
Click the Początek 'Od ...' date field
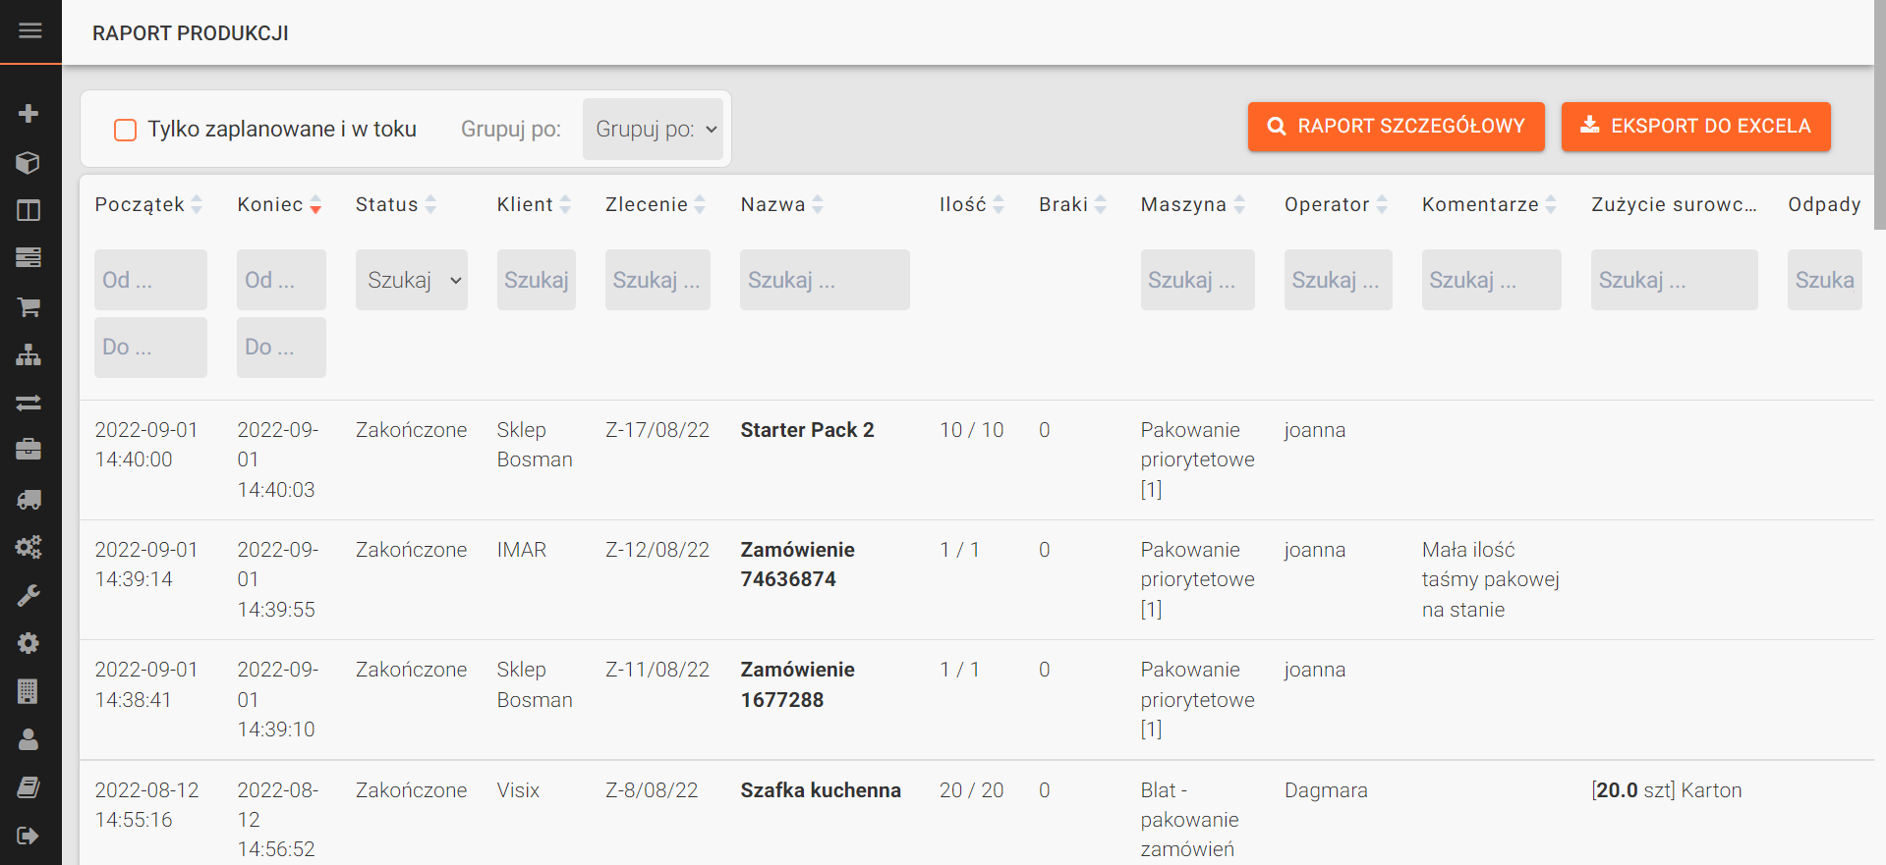tap(150, 280)
